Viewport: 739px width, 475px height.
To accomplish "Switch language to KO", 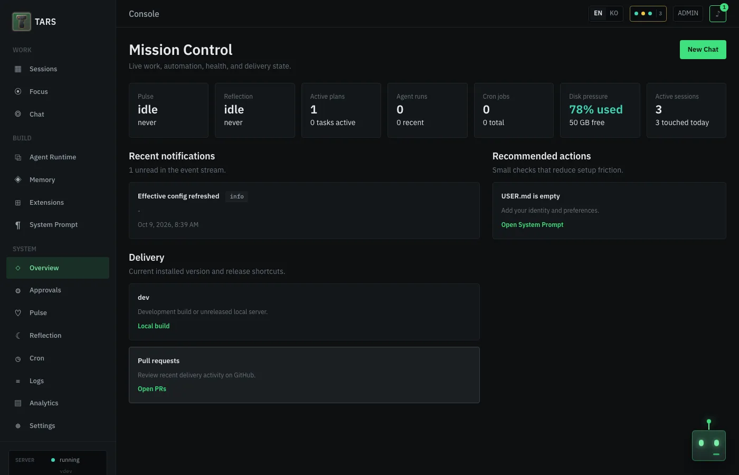I will tap(614, 13).
